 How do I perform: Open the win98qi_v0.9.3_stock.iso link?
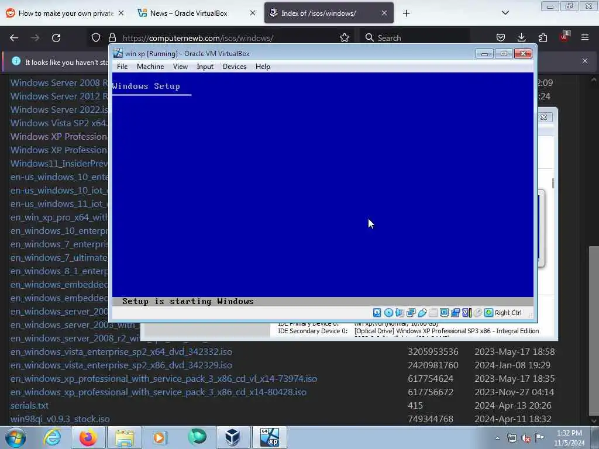click(60, 419)
